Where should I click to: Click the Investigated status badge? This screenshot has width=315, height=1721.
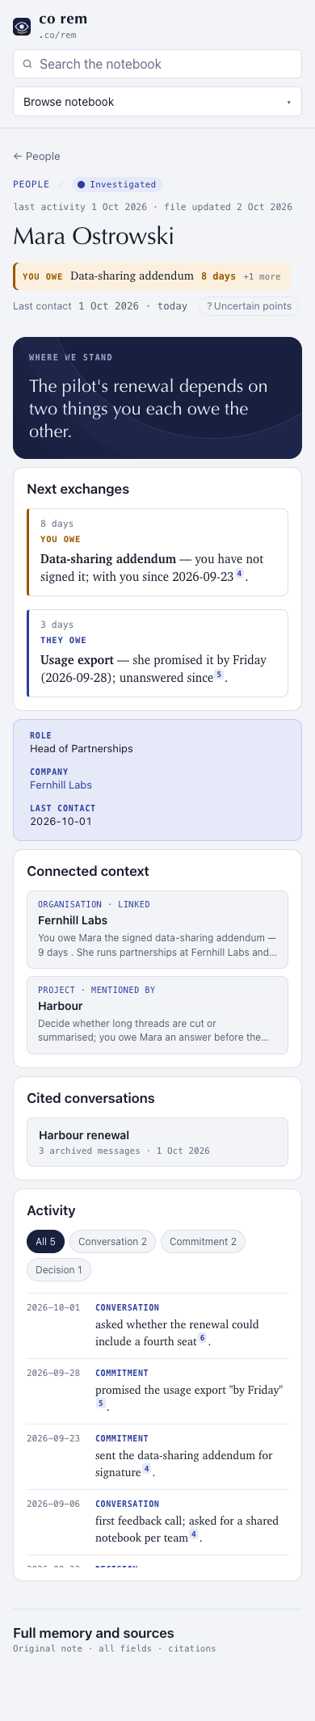tap(117, 184)
